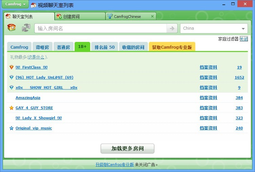Click the 升级到Camfrog专业版 link
Image resolution: width=255 pixels, height=172 pixels.
pos(115,165)
